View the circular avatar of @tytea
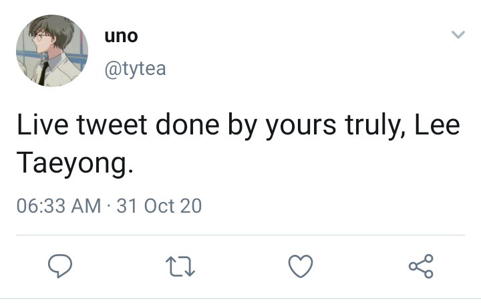 52,51
